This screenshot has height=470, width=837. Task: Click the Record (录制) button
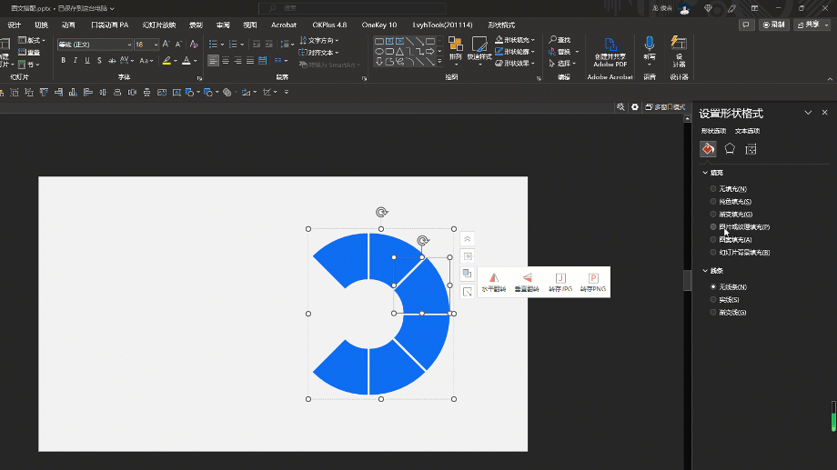(774, 25)
